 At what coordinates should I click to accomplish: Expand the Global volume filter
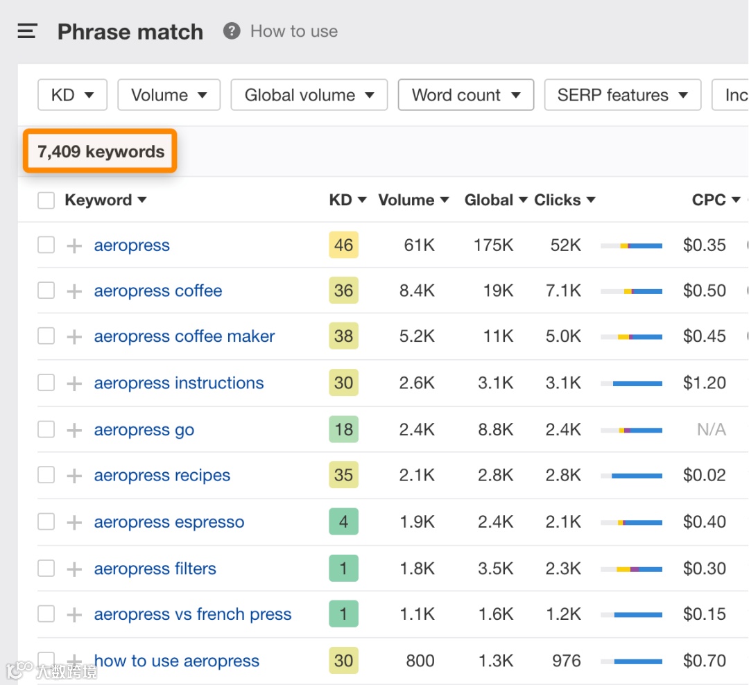[x=309, y=95]
